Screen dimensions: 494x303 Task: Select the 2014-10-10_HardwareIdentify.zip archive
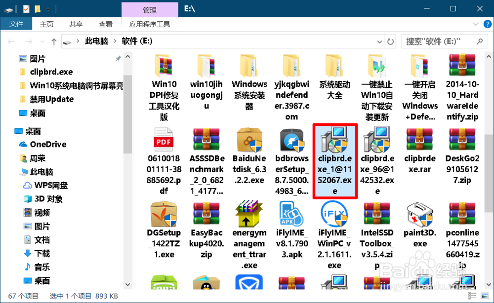[x=462, y=88]
